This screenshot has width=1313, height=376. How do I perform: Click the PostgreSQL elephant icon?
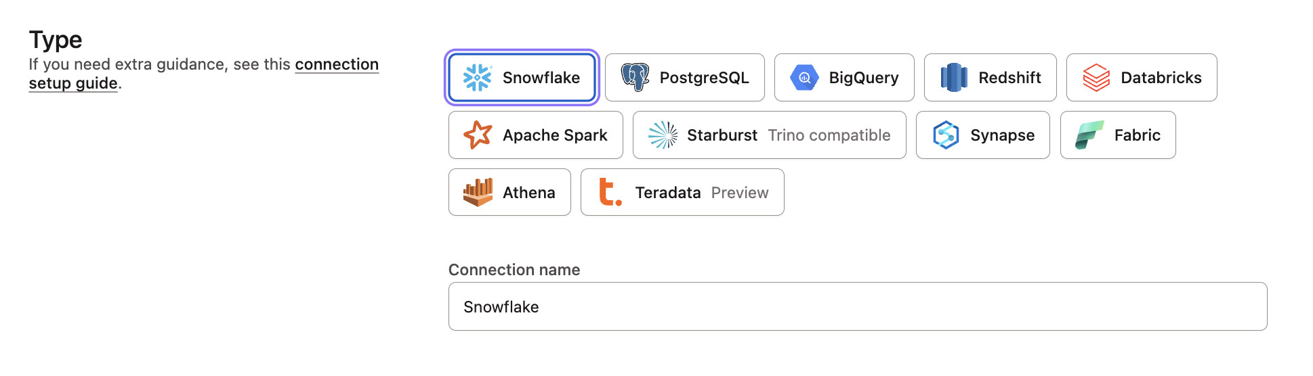(x=635, y=78)
